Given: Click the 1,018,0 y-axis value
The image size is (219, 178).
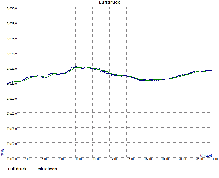Looking at the screenshot, I should pyautogui.click(x=12, y=99).
